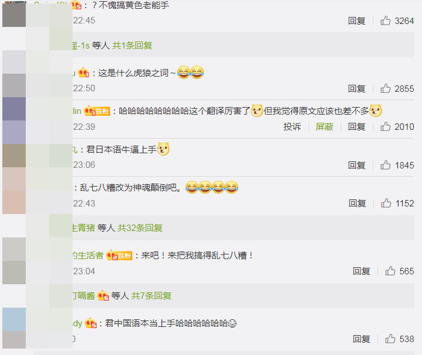Open the top commenter's avatar thumbnail
Image resolution: width=422 pixels, height=355 pixels.
pos(14,15)
